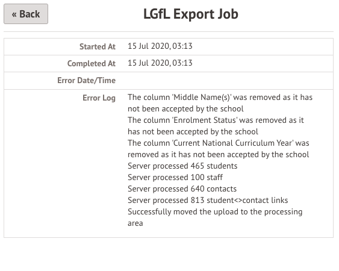The width and height of the screenshot is (339, 271).
Task: Go back using the Back button
Action: click(x=26, y=14)
